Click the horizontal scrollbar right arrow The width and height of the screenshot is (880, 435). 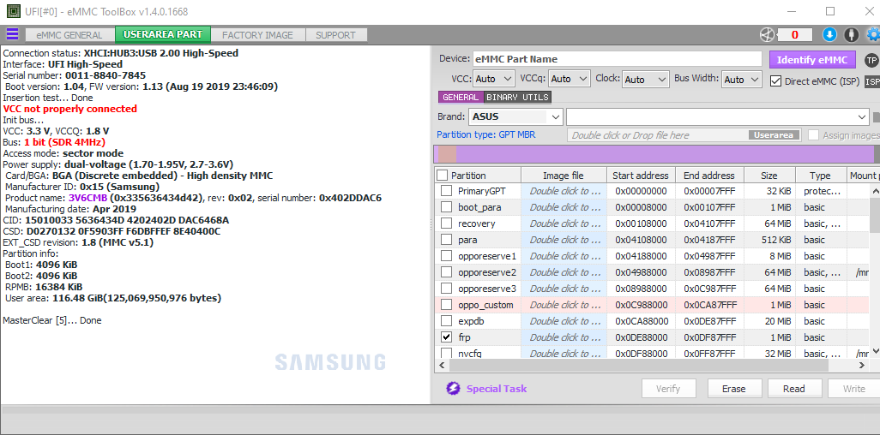pyautogui.click(x=863, y=366)
